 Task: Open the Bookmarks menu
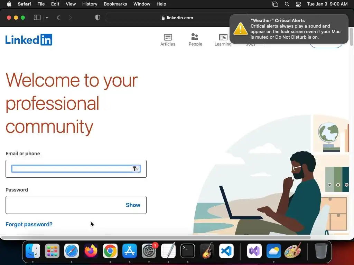click(115, 4)
